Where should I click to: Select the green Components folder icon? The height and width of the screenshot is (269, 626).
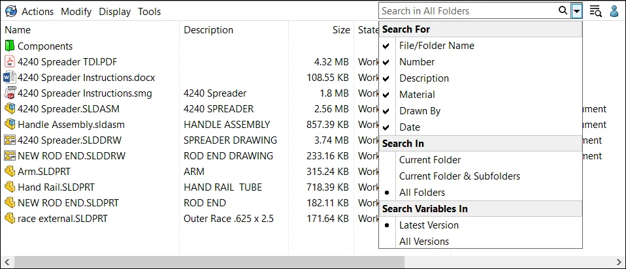pos(10,46)
